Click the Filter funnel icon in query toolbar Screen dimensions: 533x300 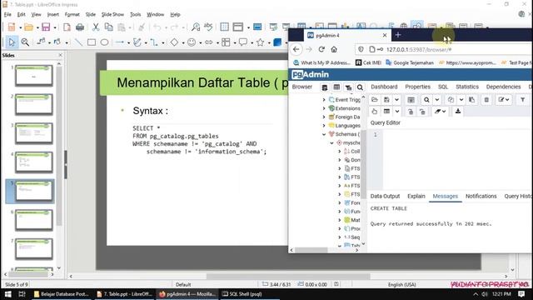coord(522,100)
